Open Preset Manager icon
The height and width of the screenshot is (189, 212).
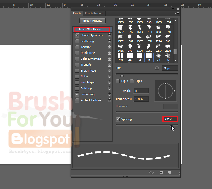[x=161, y=172]
